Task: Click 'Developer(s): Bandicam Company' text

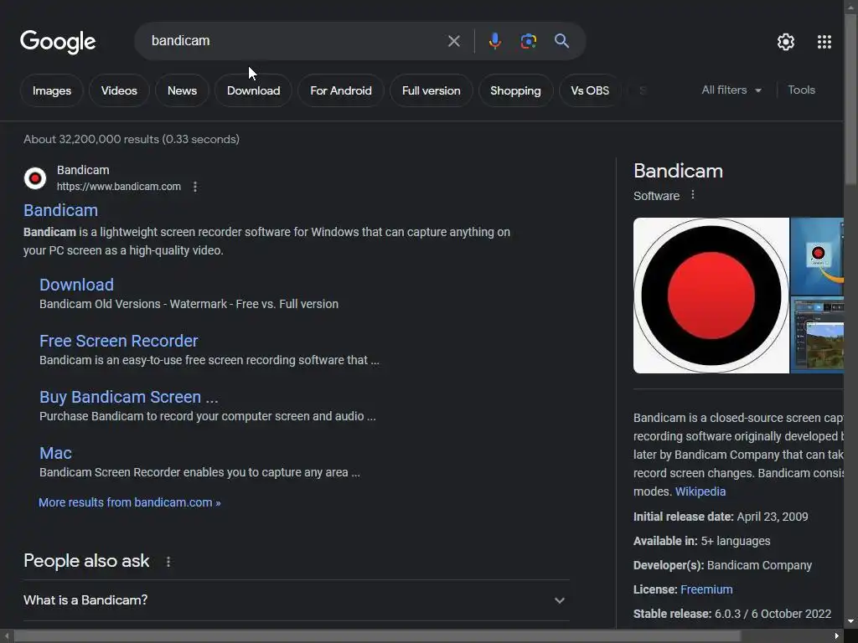Action: [x=723, y=565]
